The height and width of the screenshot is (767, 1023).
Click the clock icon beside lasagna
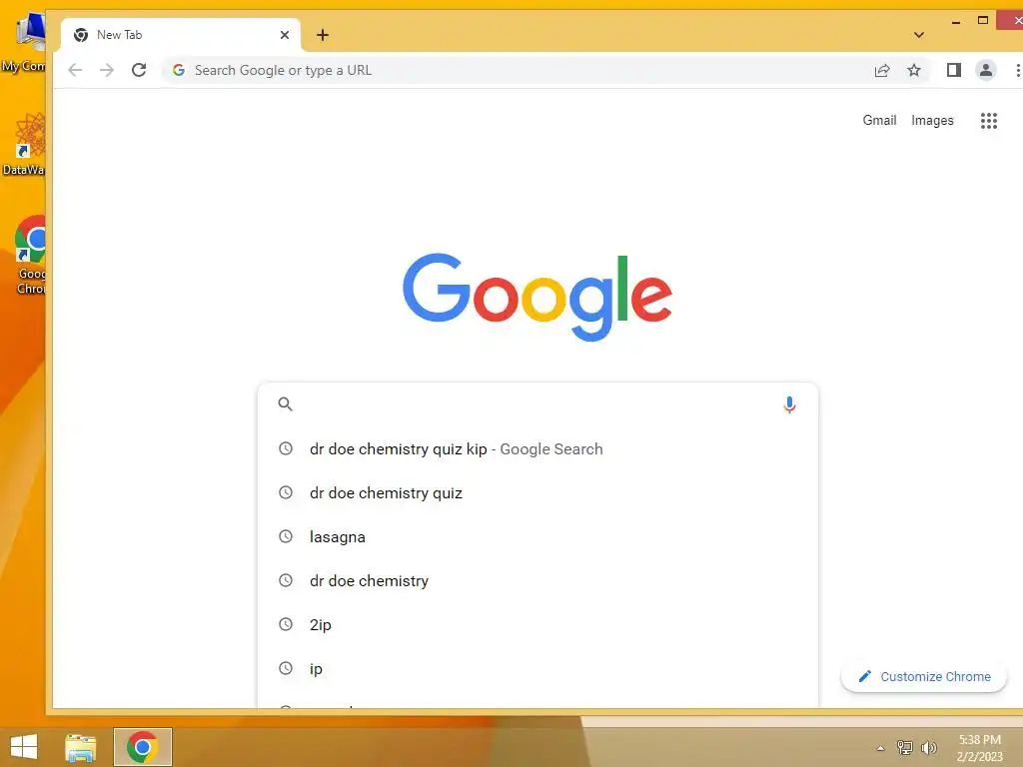coord(286,536)
